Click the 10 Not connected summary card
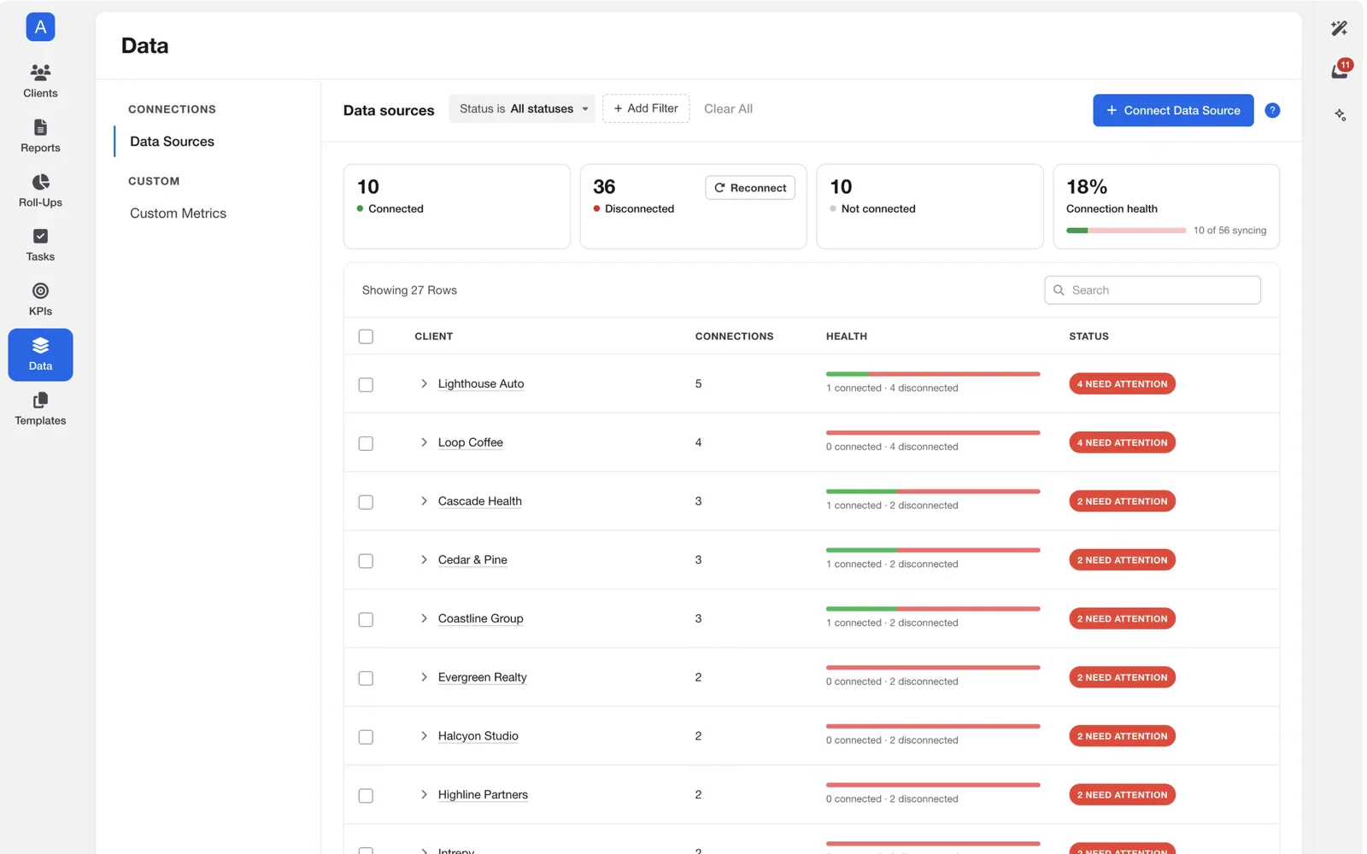The width and height of the screenshot is (1367, 854). 930,207
